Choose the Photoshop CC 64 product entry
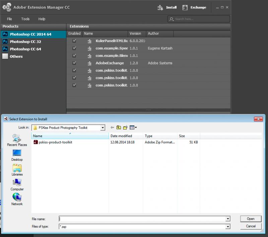Screen dimensions: 268x237 33,49
